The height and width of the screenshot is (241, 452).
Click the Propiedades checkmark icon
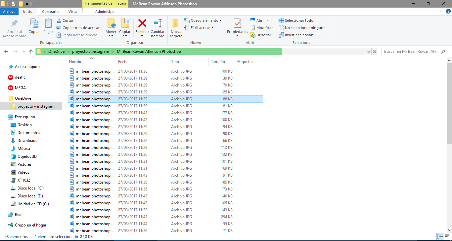pyautogui.click(x=237, y=23)
